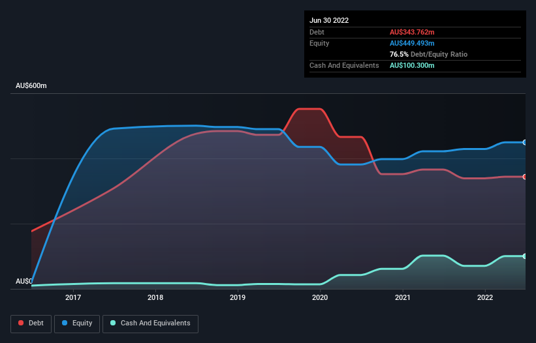Click the AU$600m y-axis label
This screenshot has width=536, height=343.
coord(31,85)
